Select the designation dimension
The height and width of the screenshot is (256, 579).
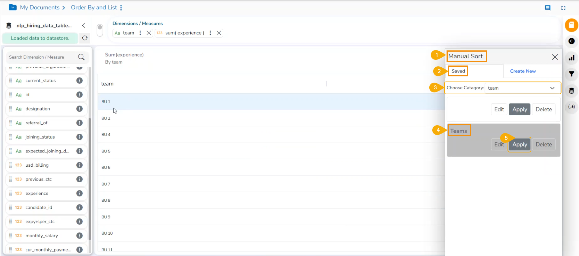(47, 109)
